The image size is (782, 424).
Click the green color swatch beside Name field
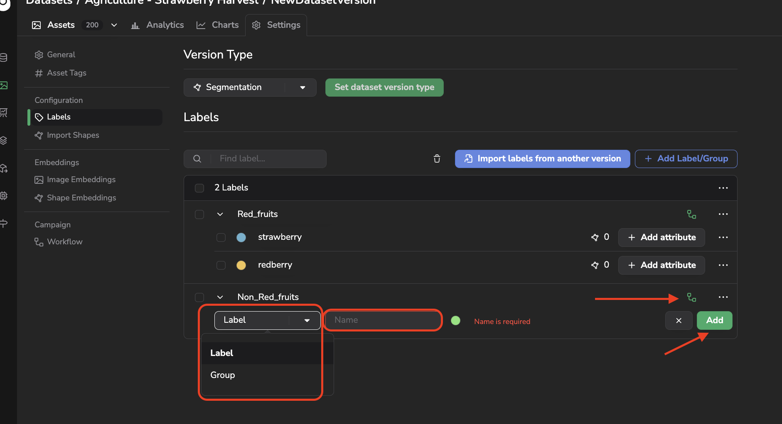455,320
